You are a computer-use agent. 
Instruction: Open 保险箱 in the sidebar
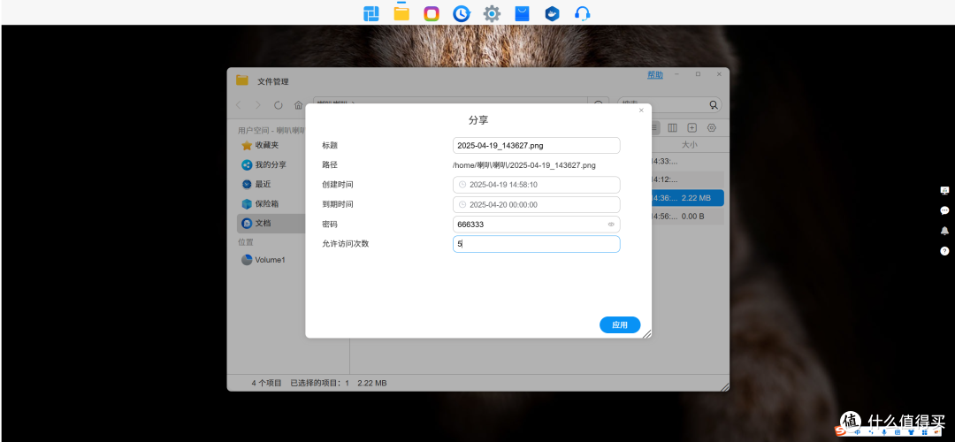pos(261,204)
